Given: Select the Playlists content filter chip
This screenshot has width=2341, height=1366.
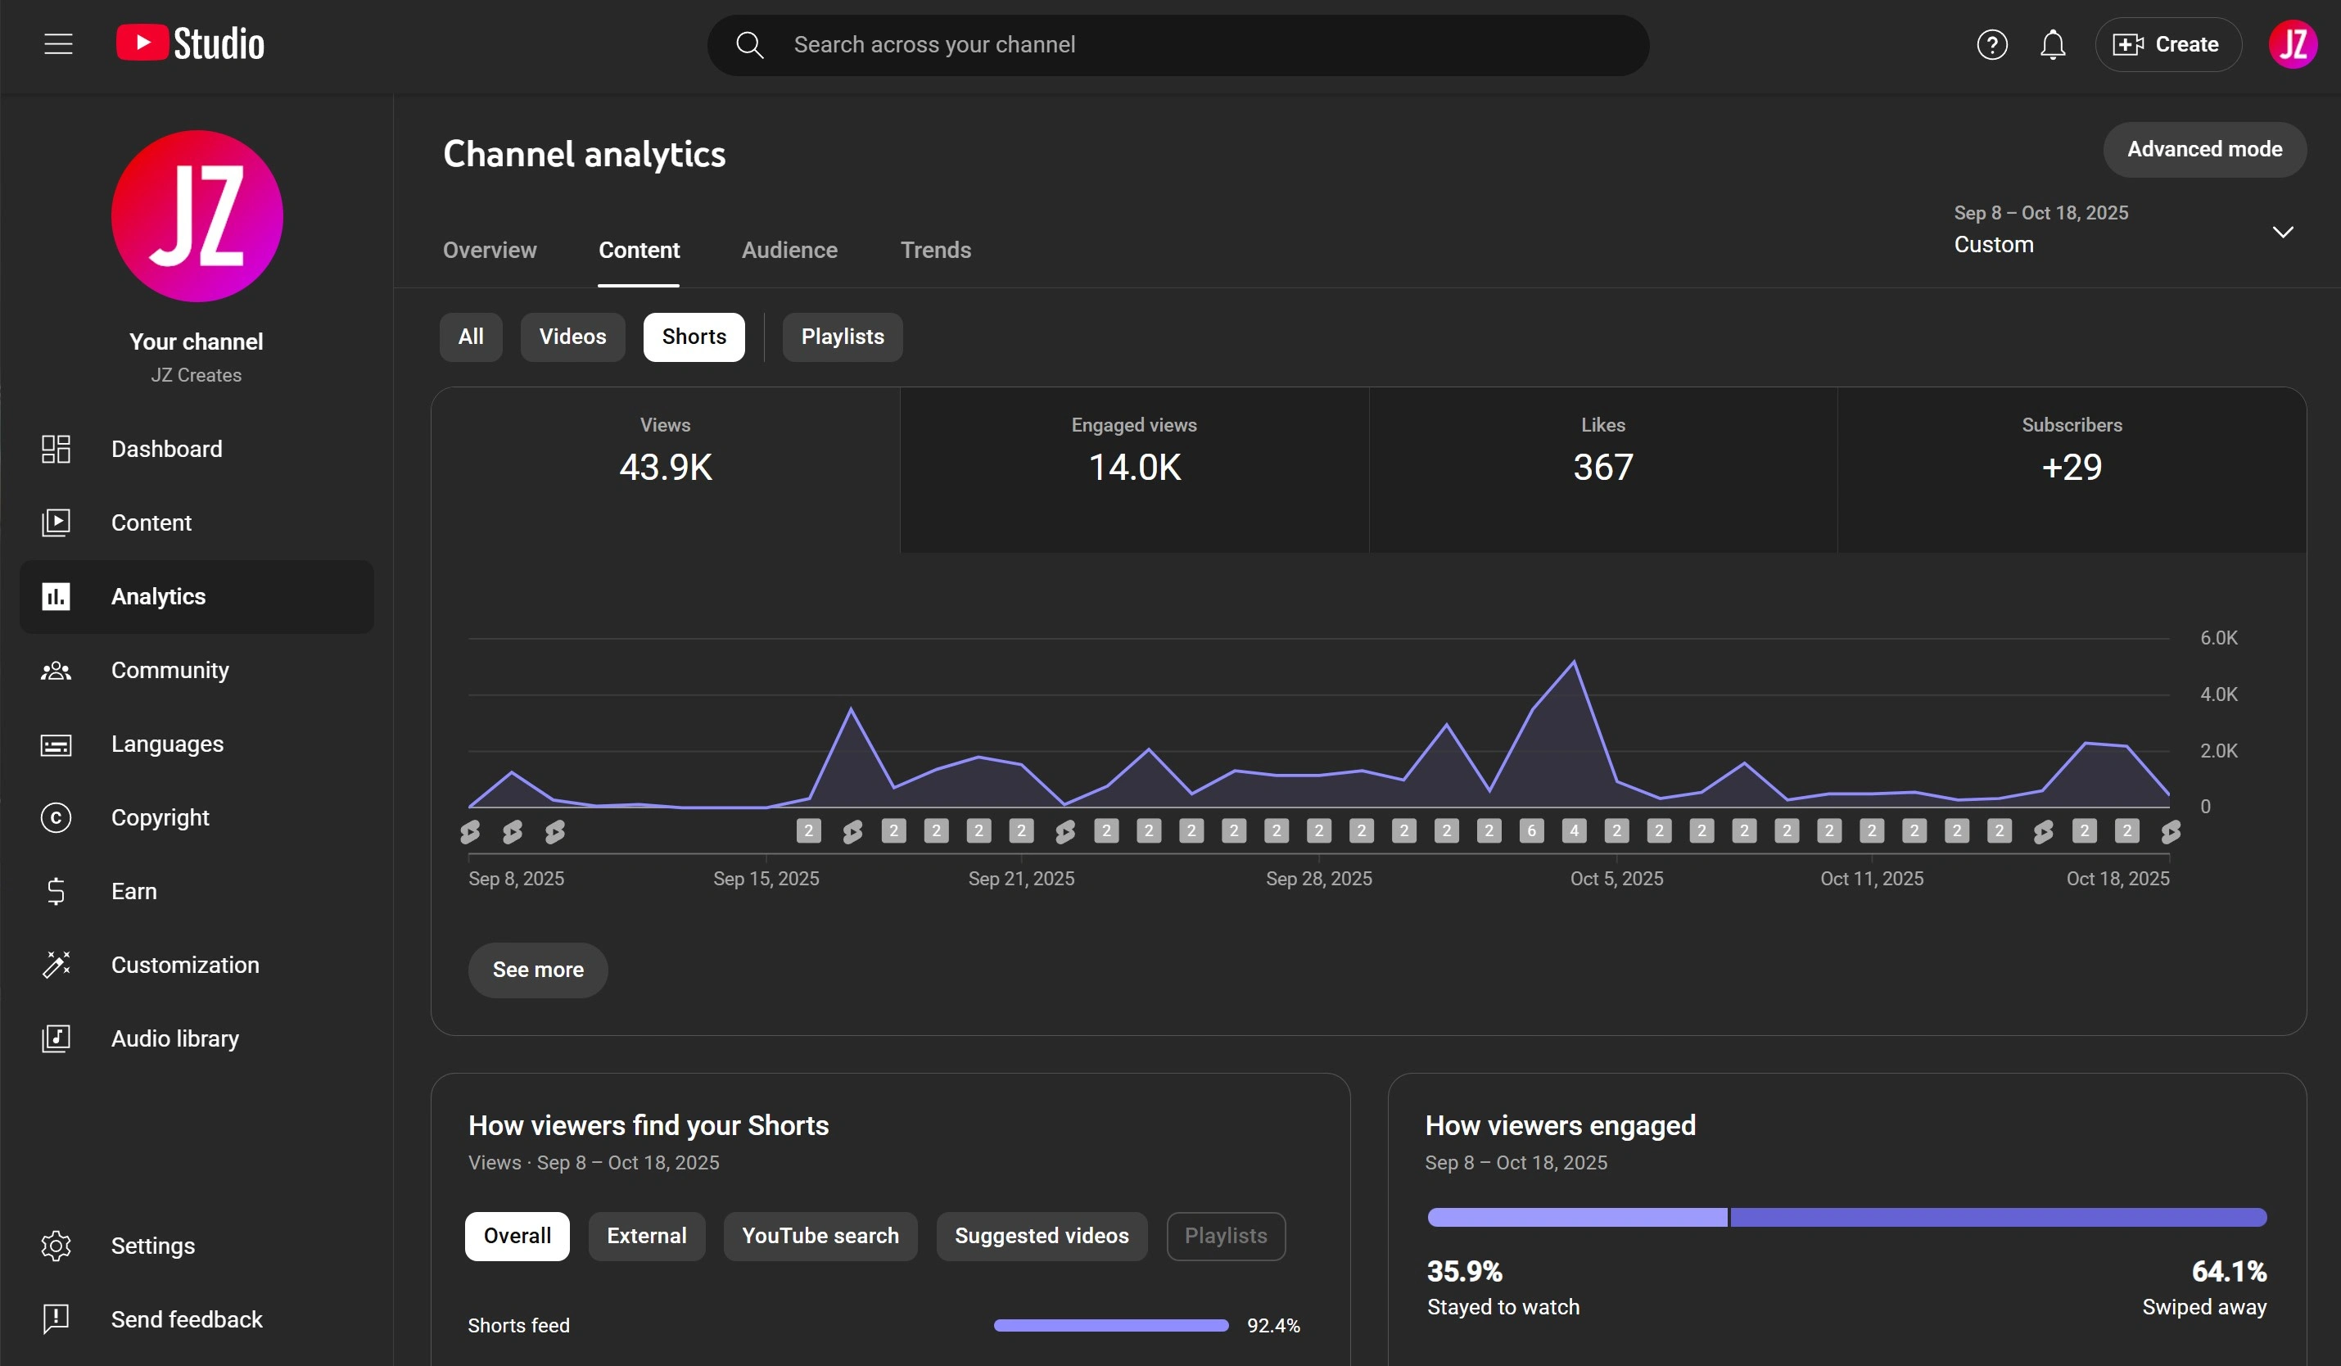Looking at the screenshot, I should click(842, 337).
